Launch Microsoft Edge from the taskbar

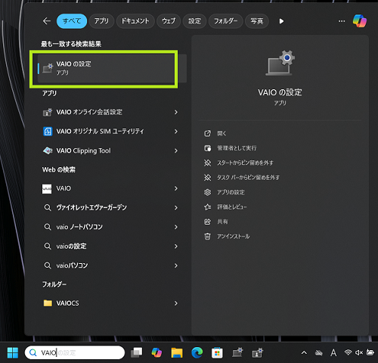197,352
